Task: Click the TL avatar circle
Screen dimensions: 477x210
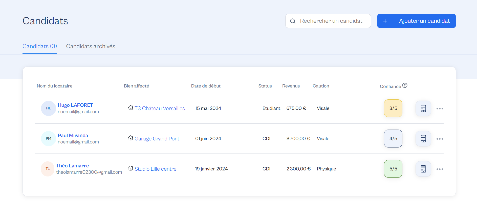Action: click(48, 169)
